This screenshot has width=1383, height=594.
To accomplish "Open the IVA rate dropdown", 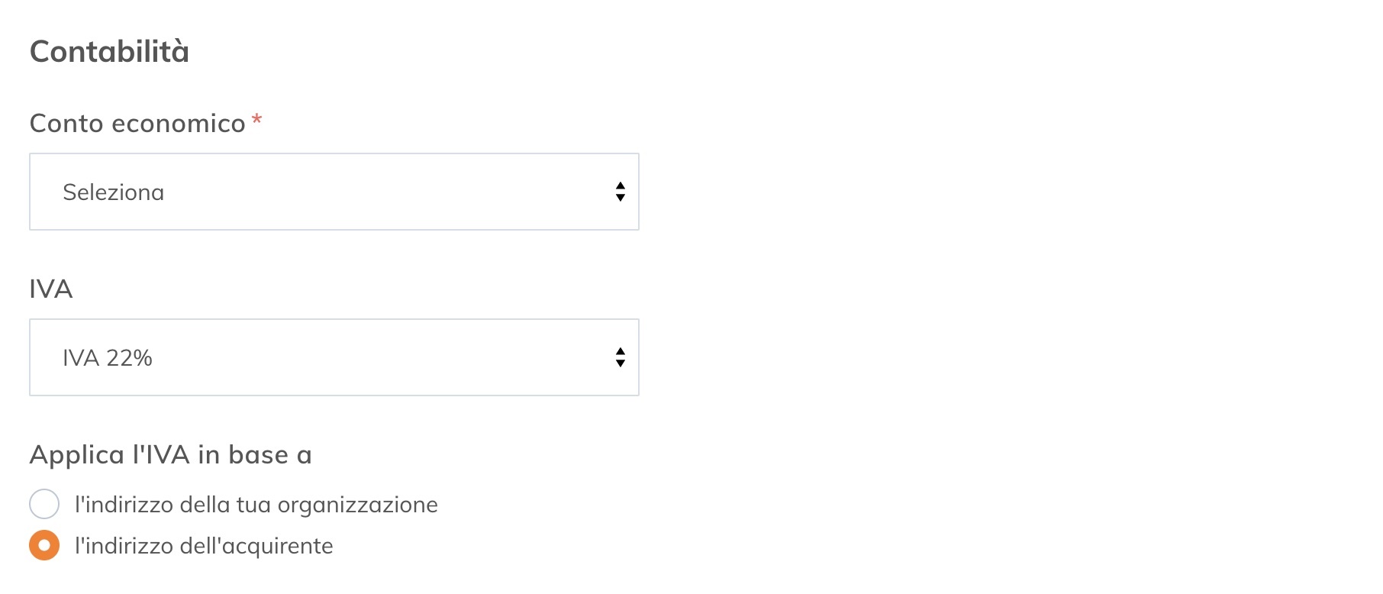I will (334, 357).
